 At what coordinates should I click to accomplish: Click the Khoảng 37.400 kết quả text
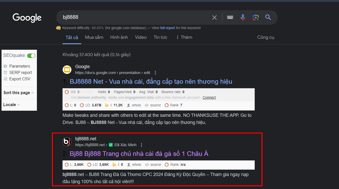tap(96, 55)
